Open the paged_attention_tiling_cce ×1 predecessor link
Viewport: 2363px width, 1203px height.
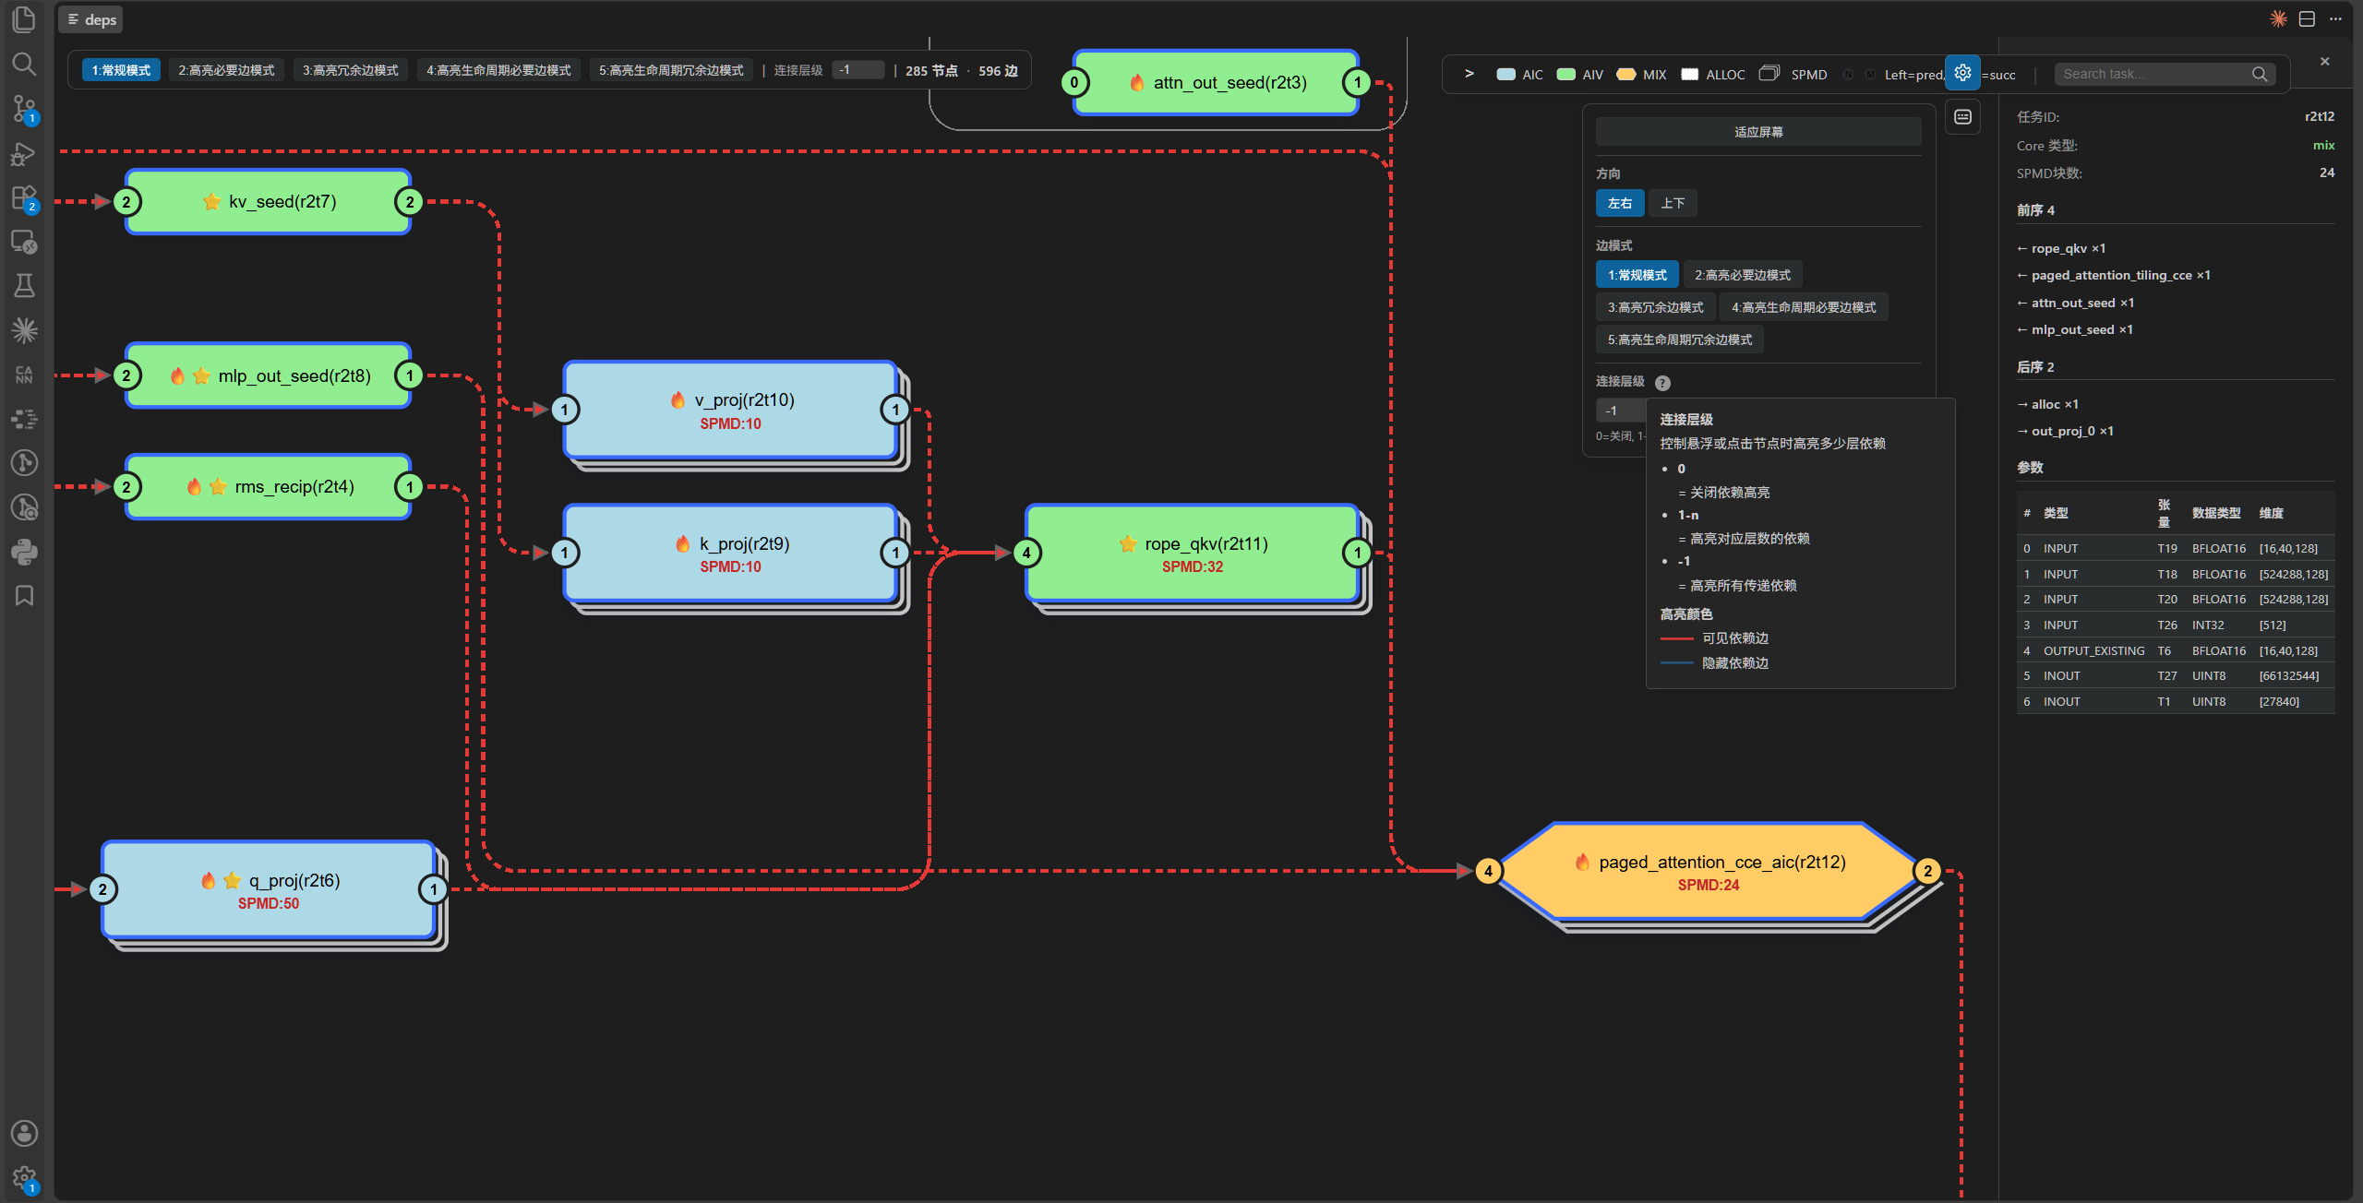[x=2114, y=275]
